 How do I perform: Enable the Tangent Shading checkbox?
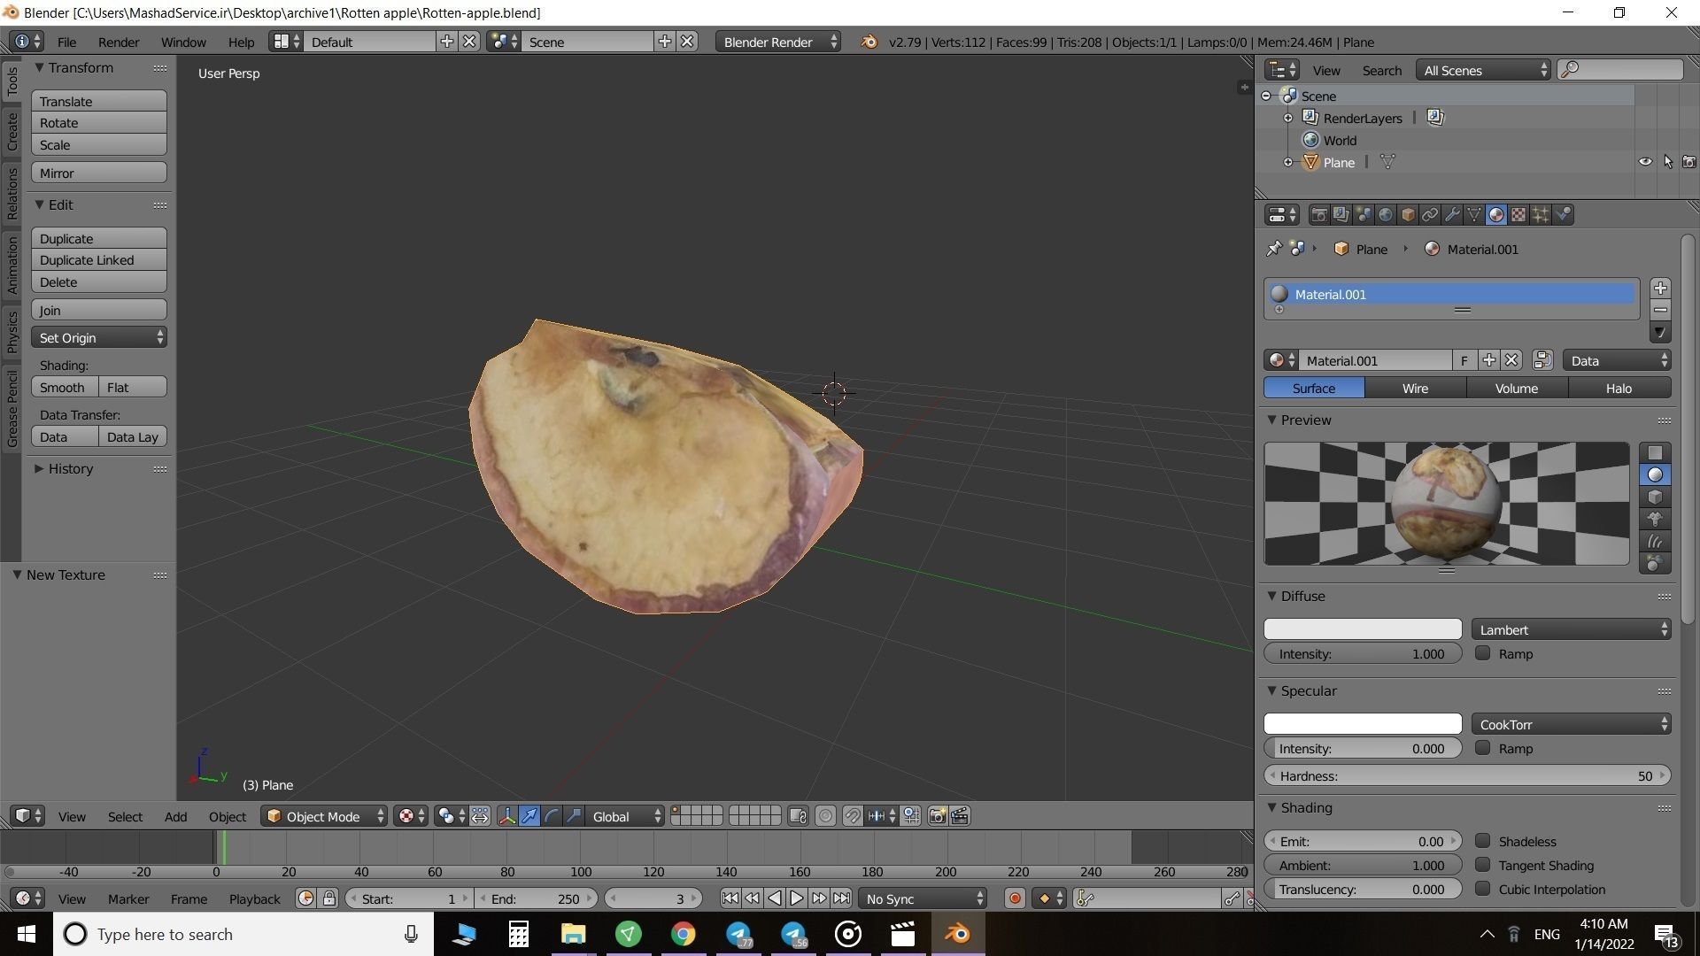1483,865
